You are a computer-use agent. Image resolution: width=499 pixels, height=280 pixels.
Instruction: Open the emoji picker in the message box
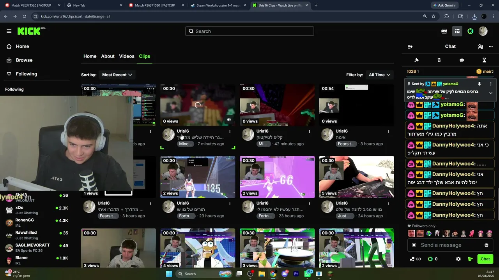487,245
